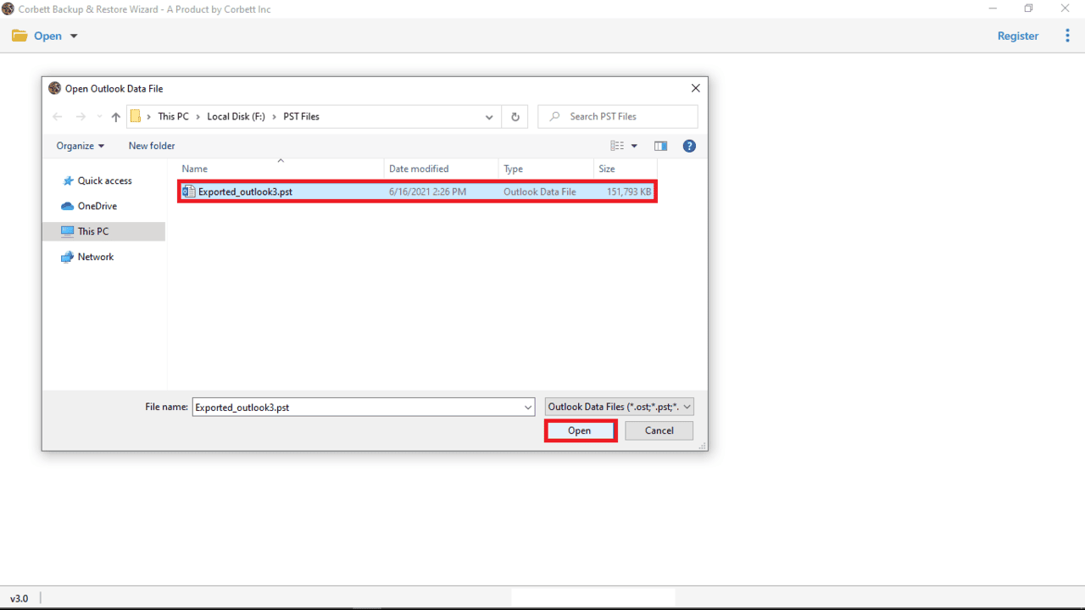Sort by Type column header
Screen dimensions: 1085x610
click(x=547, y=169)
